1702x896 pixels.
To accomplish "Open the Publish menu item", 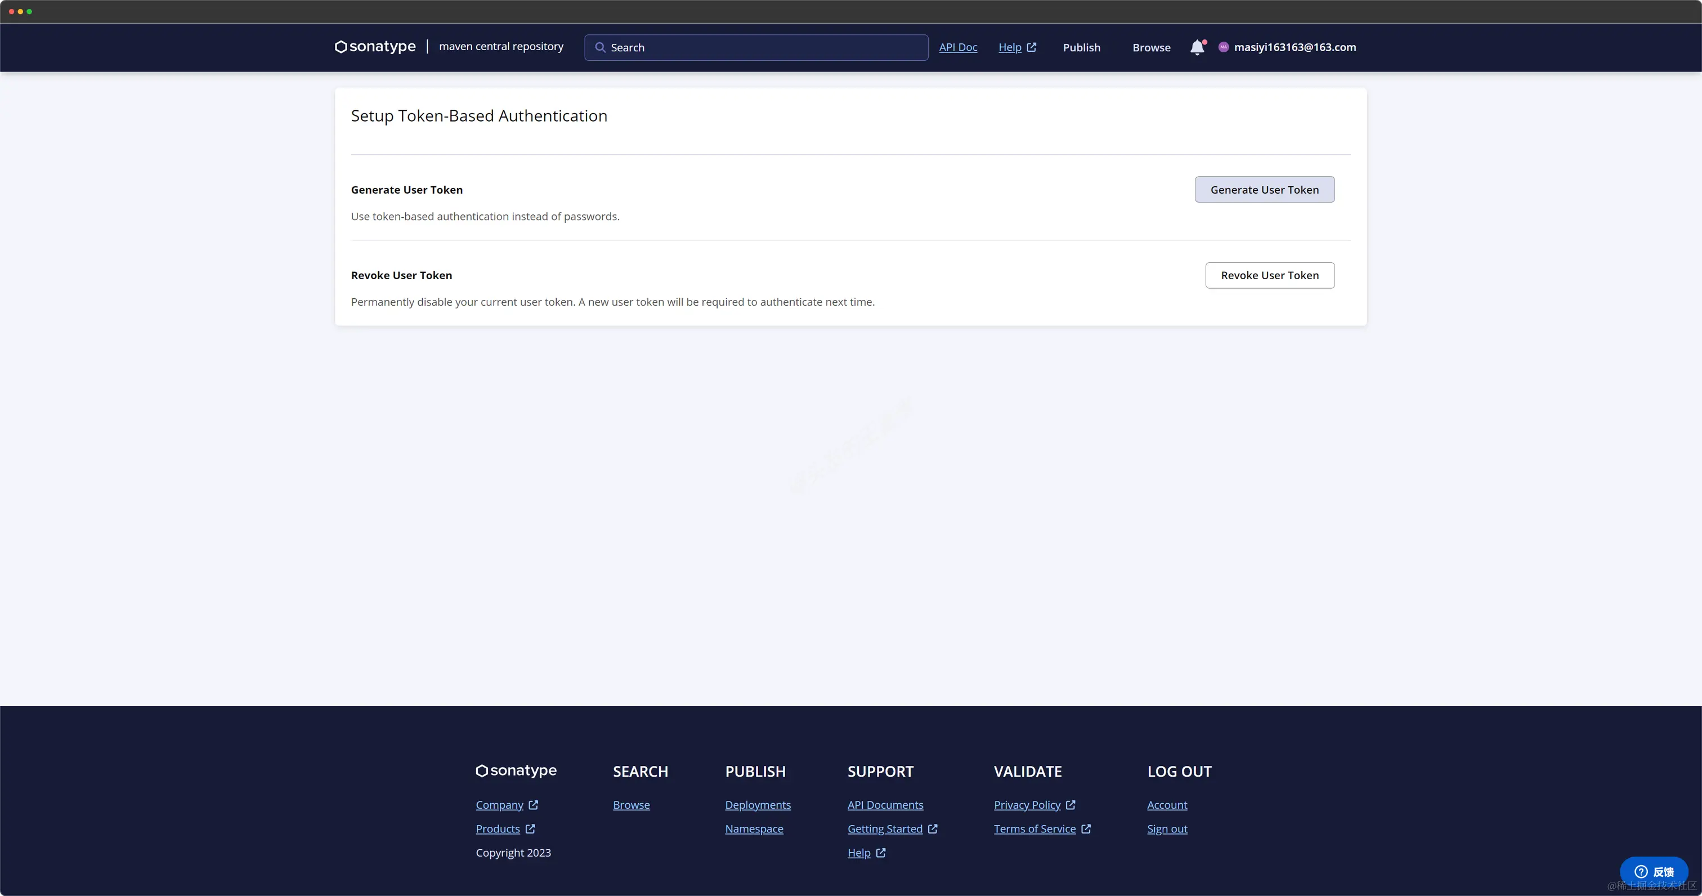I will tap(1082, 48).
